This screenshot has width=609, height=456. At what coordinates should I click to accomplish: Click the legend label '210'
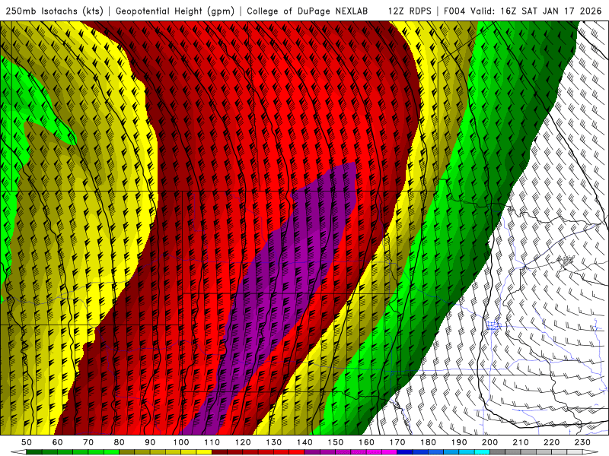521,442
